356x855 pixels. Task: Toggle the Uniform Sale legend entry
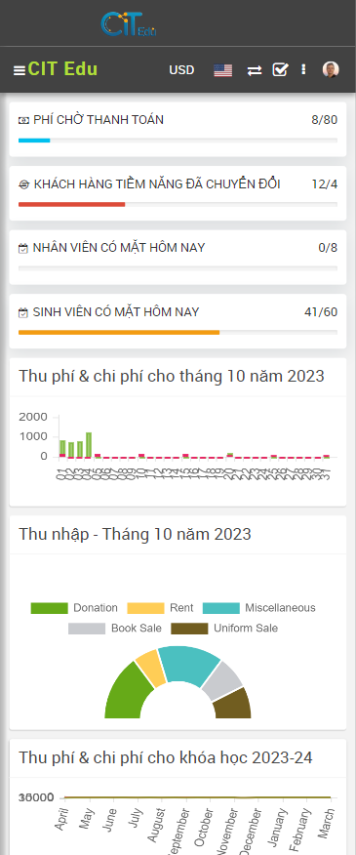pos(224,629)
